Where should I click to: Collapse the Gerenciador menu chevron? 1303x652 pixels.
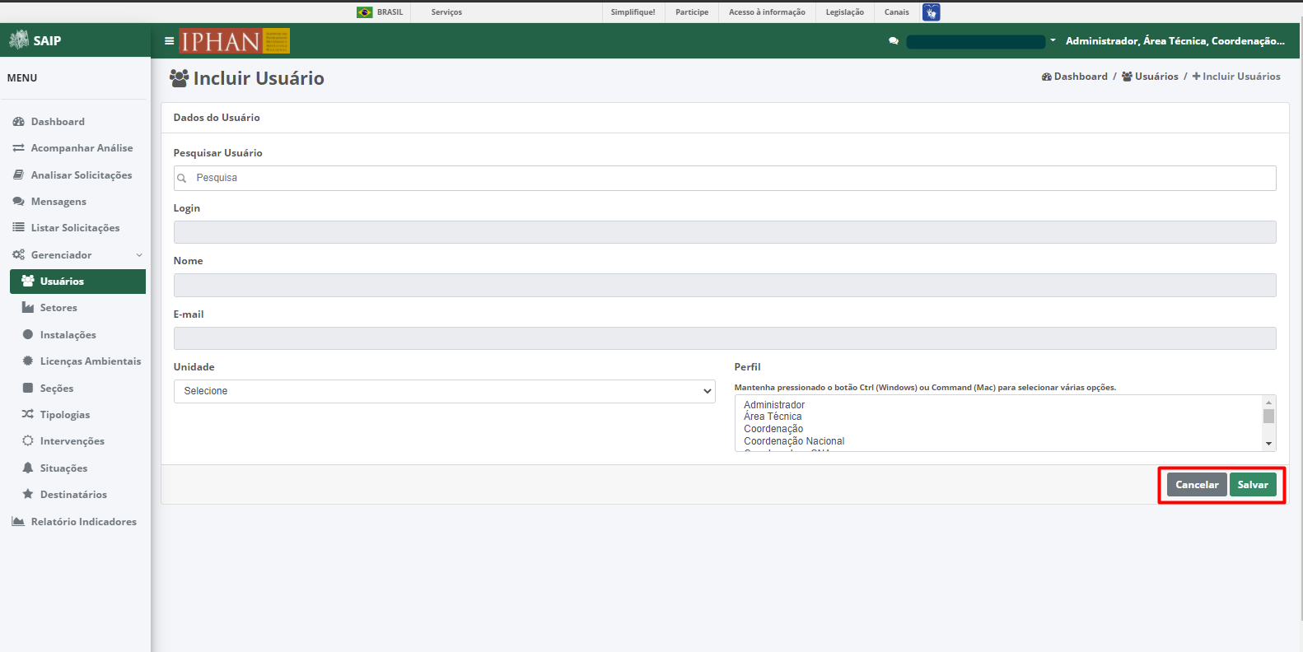tap(139, 255)
